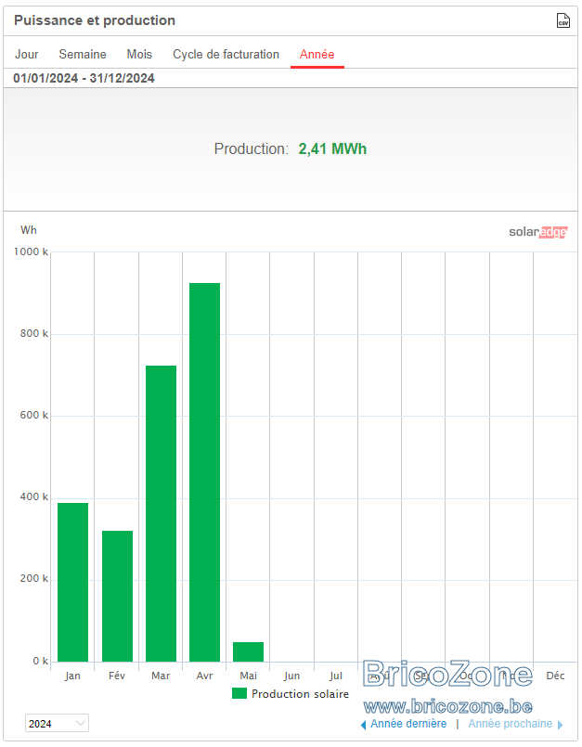Open the 2024 year dropdown
Screen dimensions: 582x747
pyautogui.click(x=57, y=723)
